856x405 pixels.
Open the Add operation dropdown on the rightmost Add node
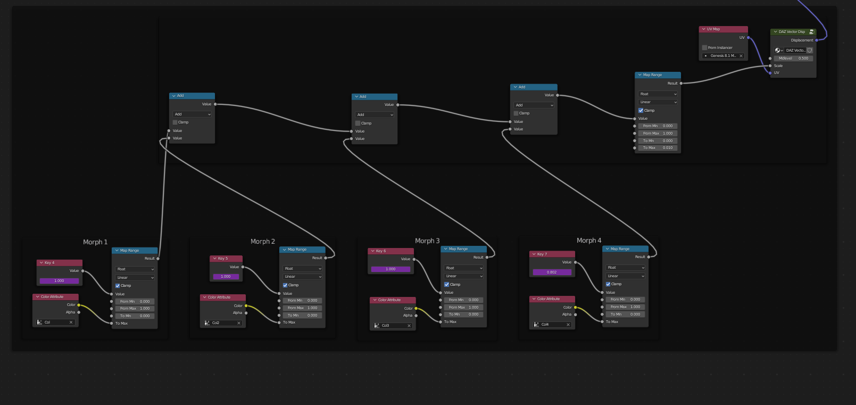[x=534, y=105]
